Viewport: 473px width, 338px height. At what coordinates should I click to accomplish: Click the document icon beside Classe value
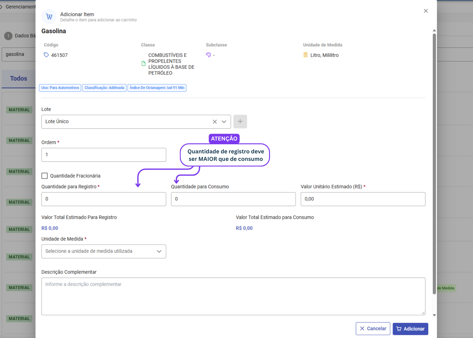[x=144, y=64]
